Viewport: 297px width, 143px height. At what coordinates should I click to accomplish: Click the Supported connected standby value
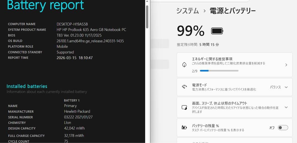(65, 52)
